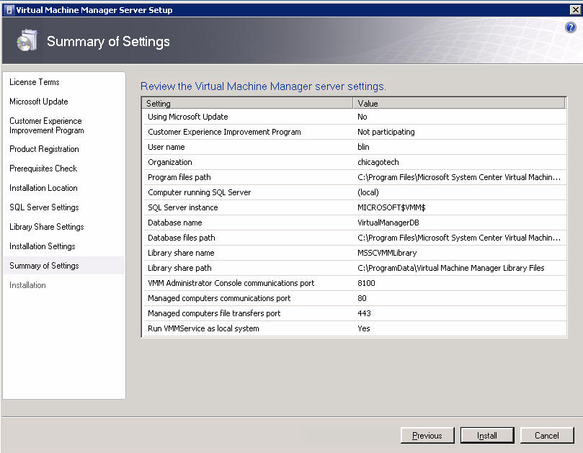Select the Computer running SQL Server row

click(355, 192)
